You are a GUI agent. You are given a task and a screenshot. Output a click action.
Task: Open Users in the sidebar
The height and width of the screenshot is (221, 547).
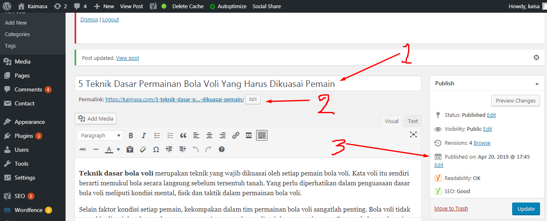pos(22,150)
